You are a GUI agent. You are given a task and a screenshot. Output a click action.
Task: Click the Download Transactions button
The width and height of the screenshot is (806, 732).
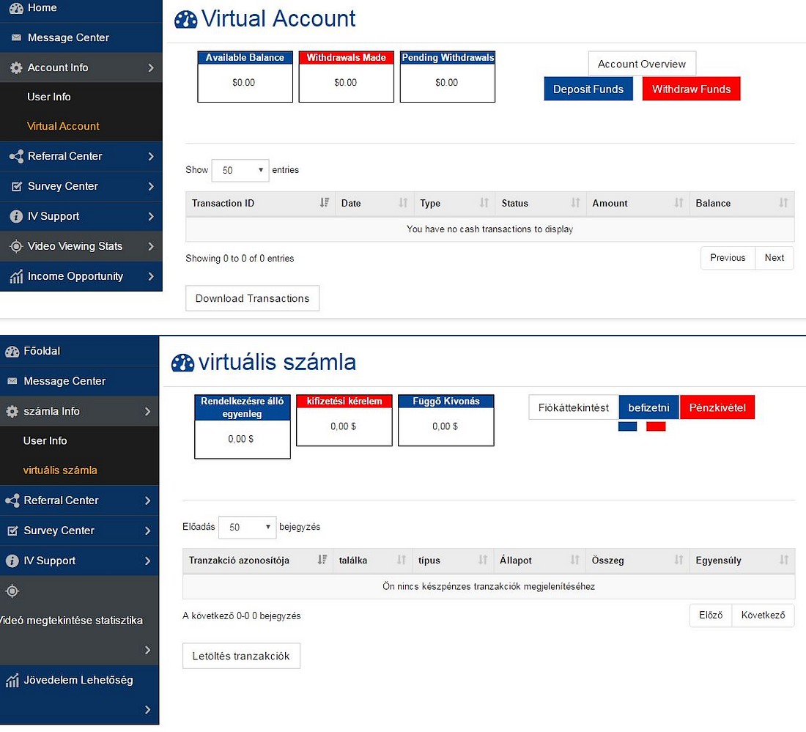(252, 298)
